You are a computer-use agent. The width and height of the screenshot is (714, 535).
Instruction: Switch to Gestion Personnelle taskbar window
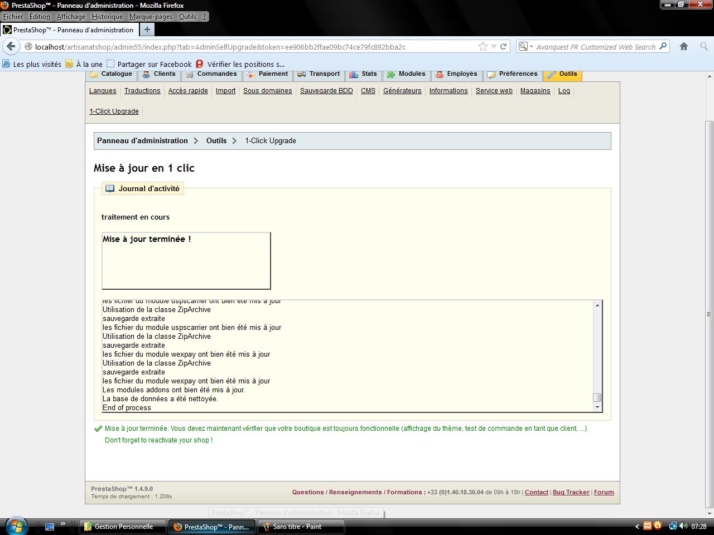coord(124,526)
